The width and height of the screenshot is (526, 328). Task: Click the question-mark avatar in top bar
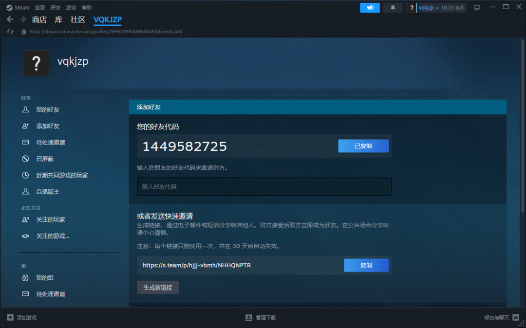point(412,8)
